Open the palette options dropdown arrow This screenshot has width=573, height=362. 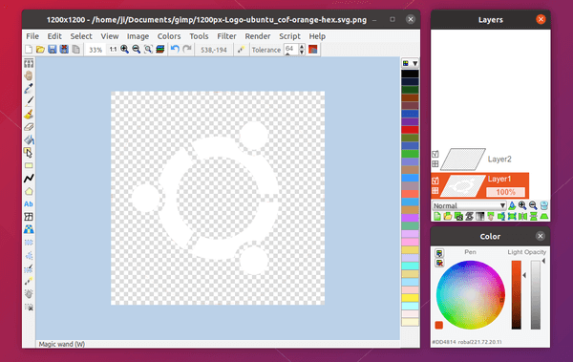[x=415, y=63]
